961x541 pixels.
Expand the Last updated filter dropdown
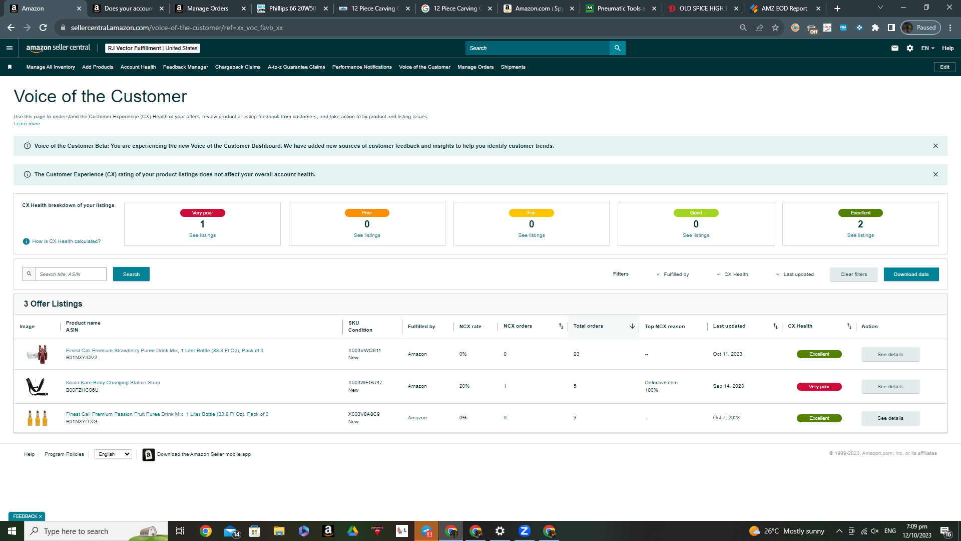coord(795,275)
